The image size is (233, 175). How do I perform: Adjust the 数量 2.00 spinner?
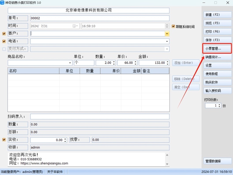pos(114,63)
